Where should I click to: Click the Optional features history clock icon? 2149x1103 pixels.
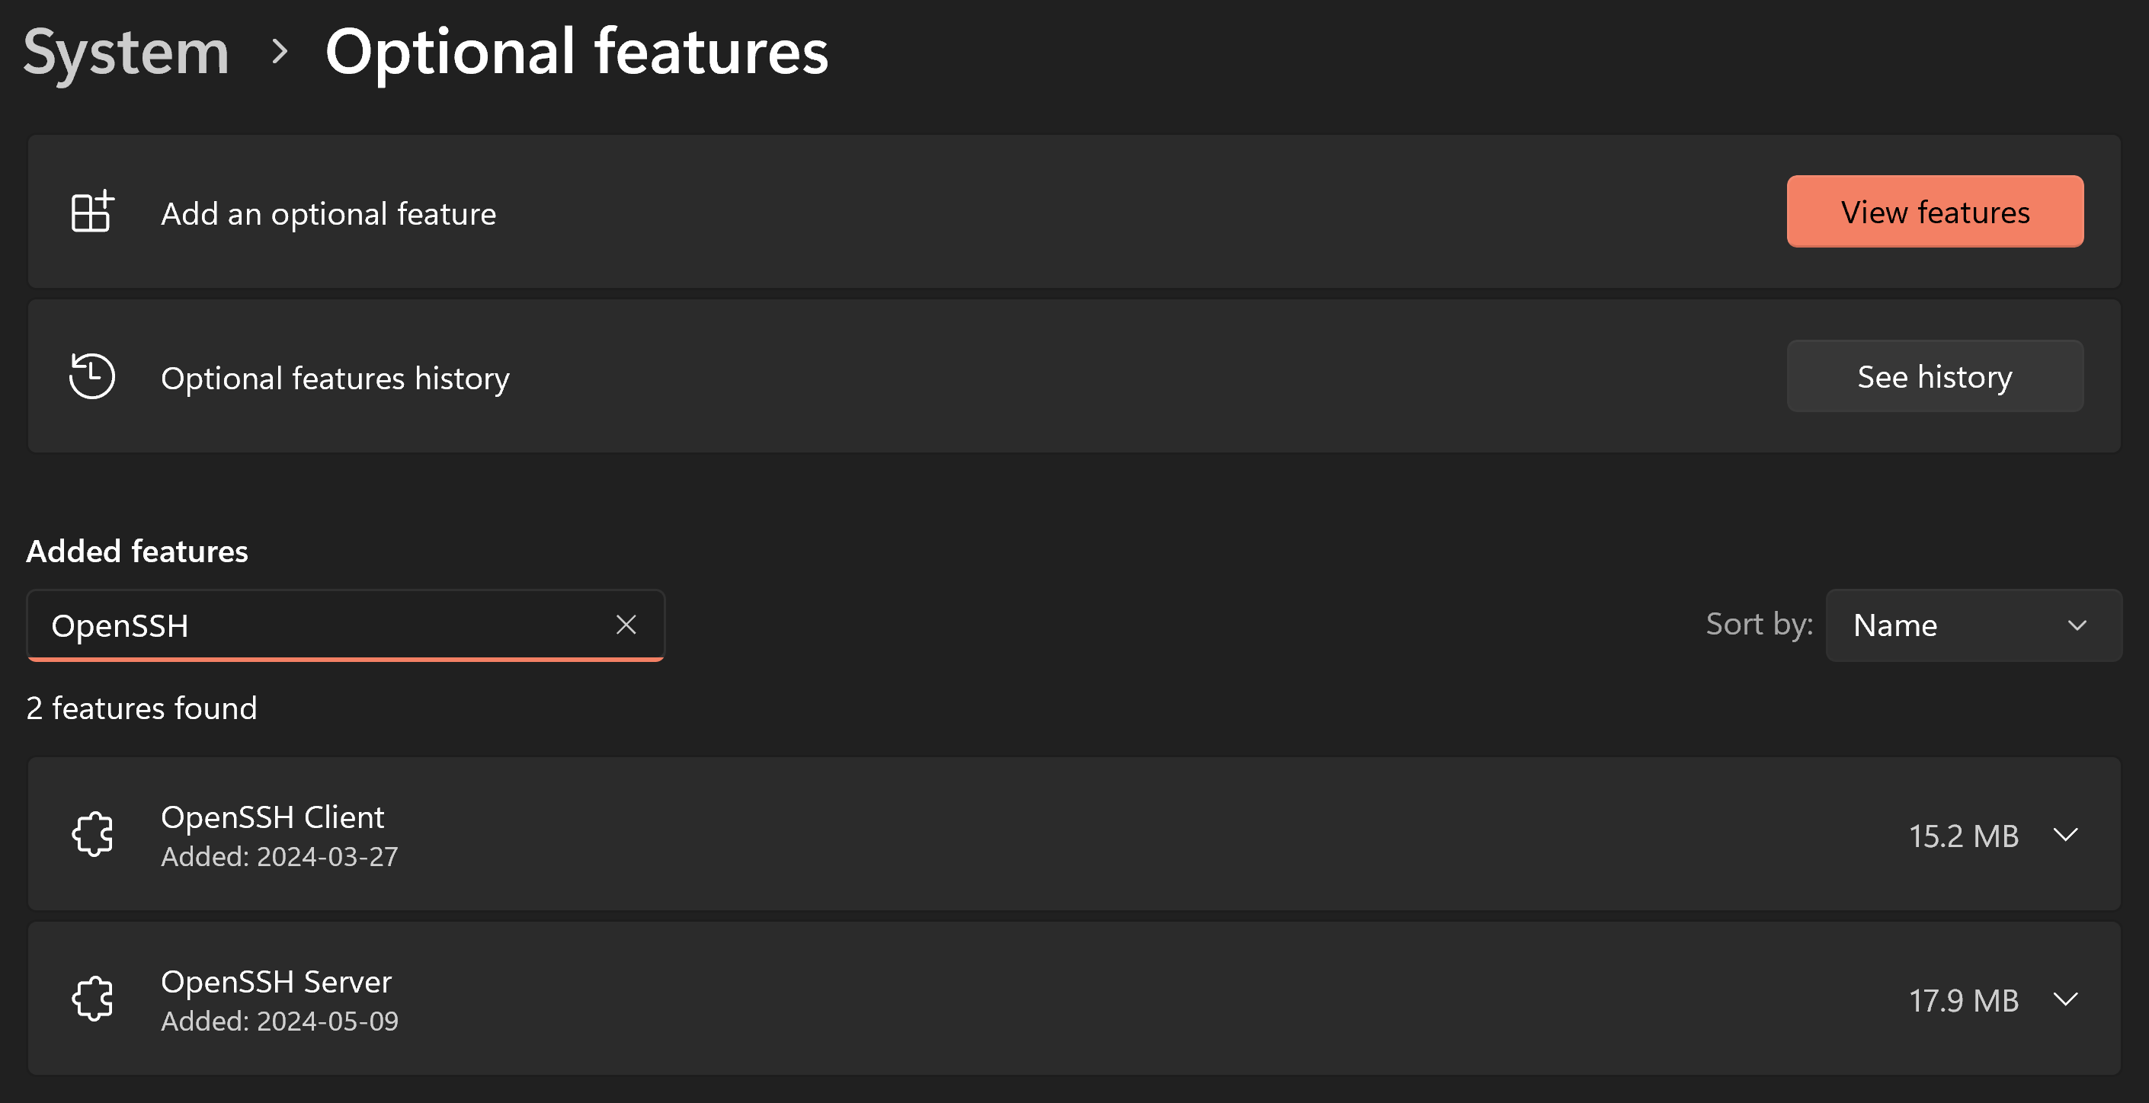91,376
